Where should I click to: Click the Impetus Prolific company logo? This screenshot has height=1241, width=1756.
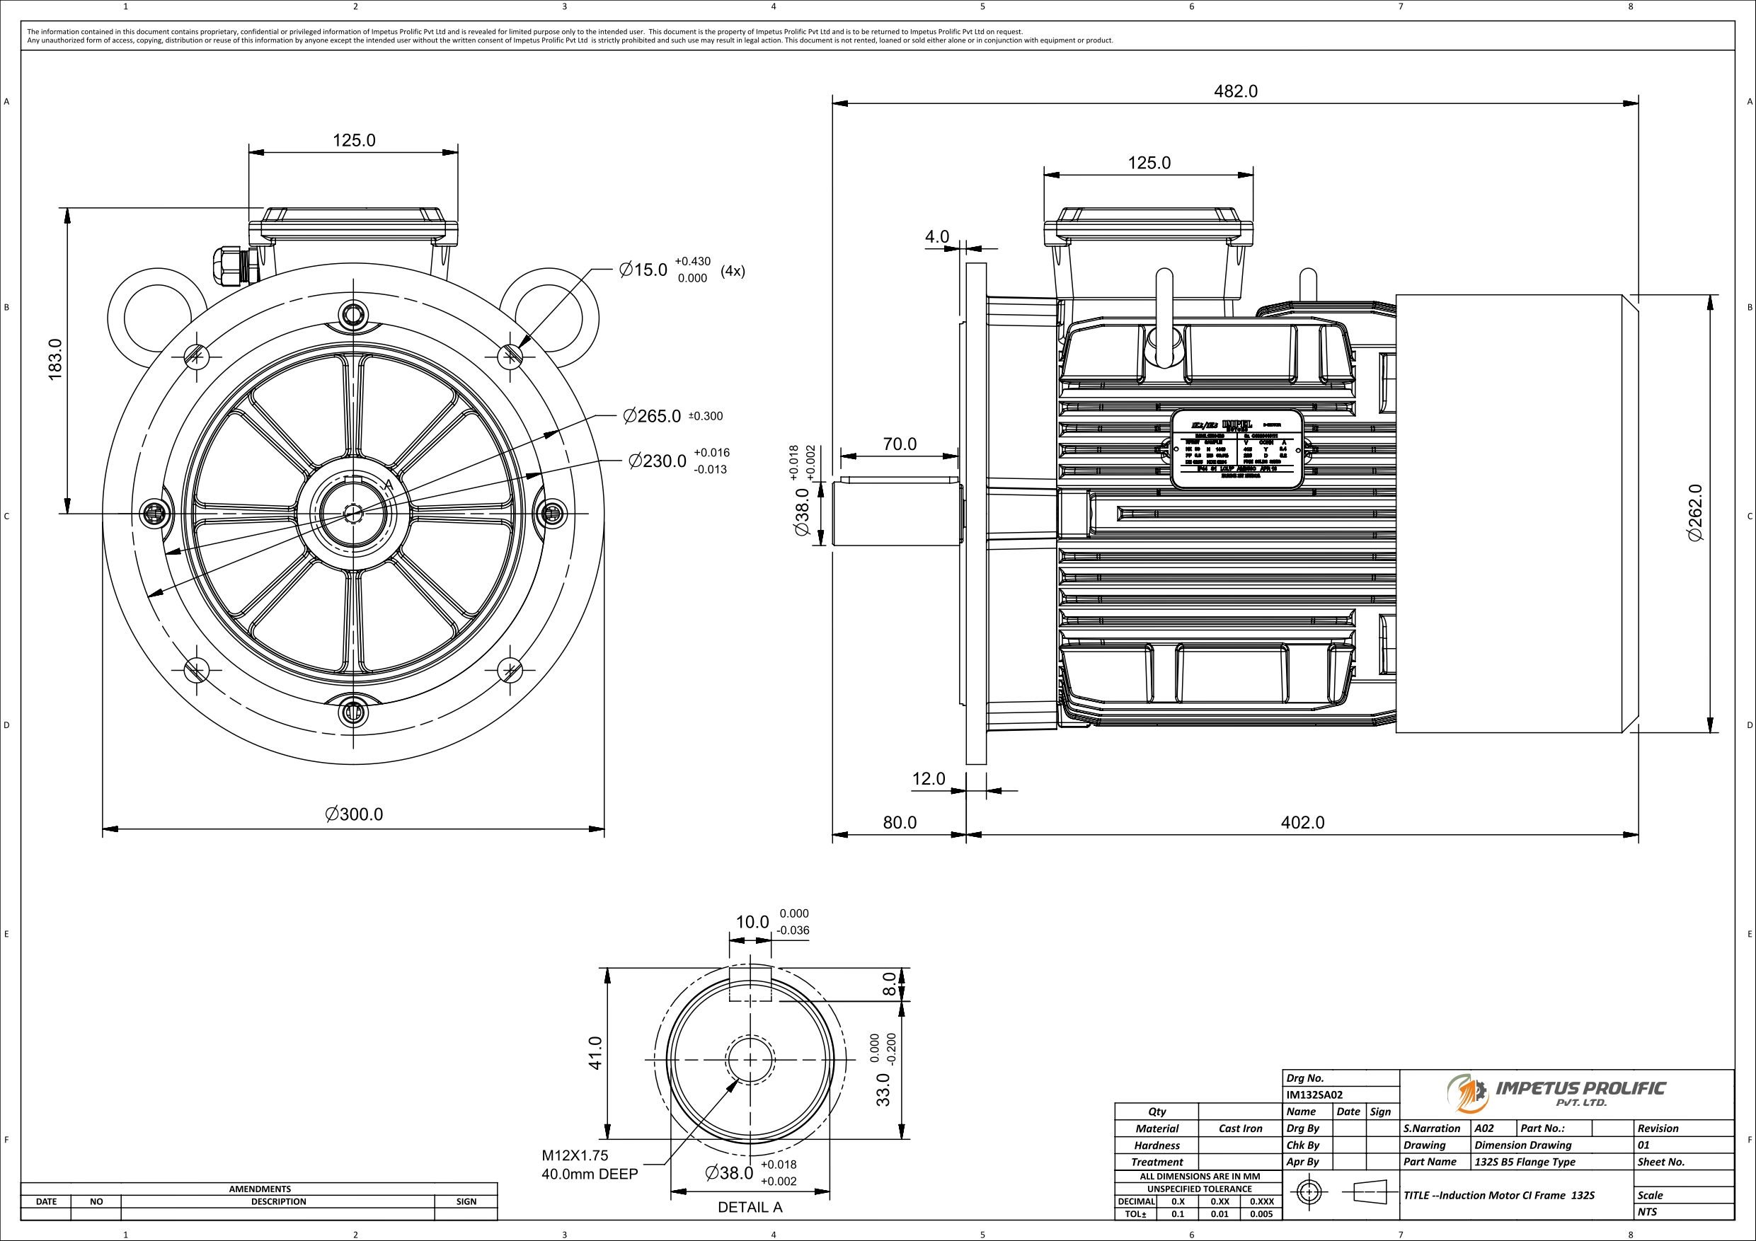[1555, 1092]
